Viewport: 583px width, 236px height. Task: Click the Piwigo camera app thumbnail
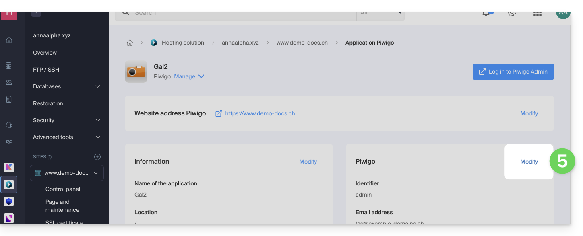click(x=136, y=72)
